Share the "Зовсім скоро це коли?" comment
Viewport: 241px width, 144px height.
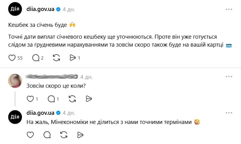pyautogui.click(x=89, y=99)
